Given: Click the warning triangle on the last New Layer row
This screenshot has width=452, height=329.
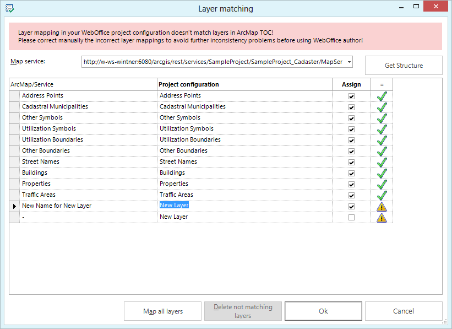Looking at the screenshot, I should pos(382,217).
